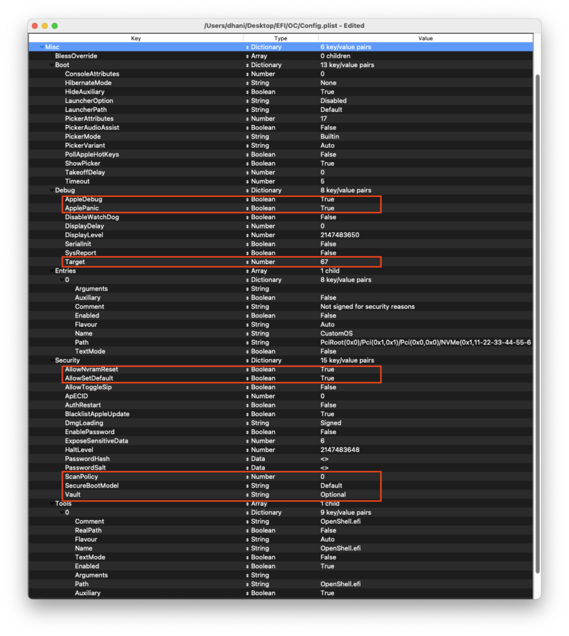Open the Timeout type selector

[248, 181]
